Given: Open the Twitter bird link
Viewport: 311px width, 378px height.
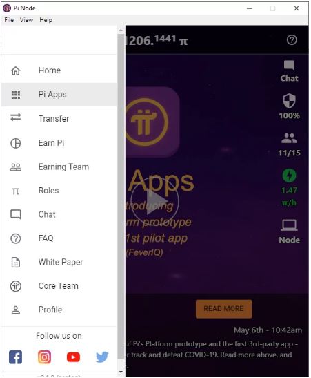Looking at the screenshot, I should [x=102, y=357].
